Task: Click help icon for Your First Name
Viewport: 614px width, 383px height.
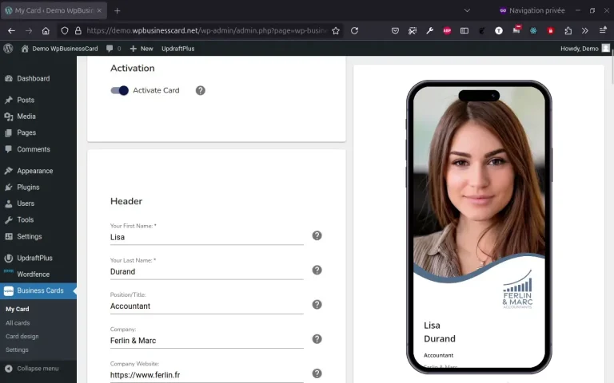Action: coord(317,235)
